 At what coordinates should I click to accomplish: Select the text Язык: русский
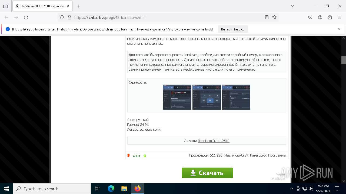click(x=138, y=120)
